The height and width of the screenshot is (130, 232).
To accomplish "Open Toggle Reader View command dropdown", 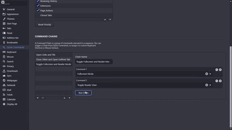I will [x=210, y=85].
